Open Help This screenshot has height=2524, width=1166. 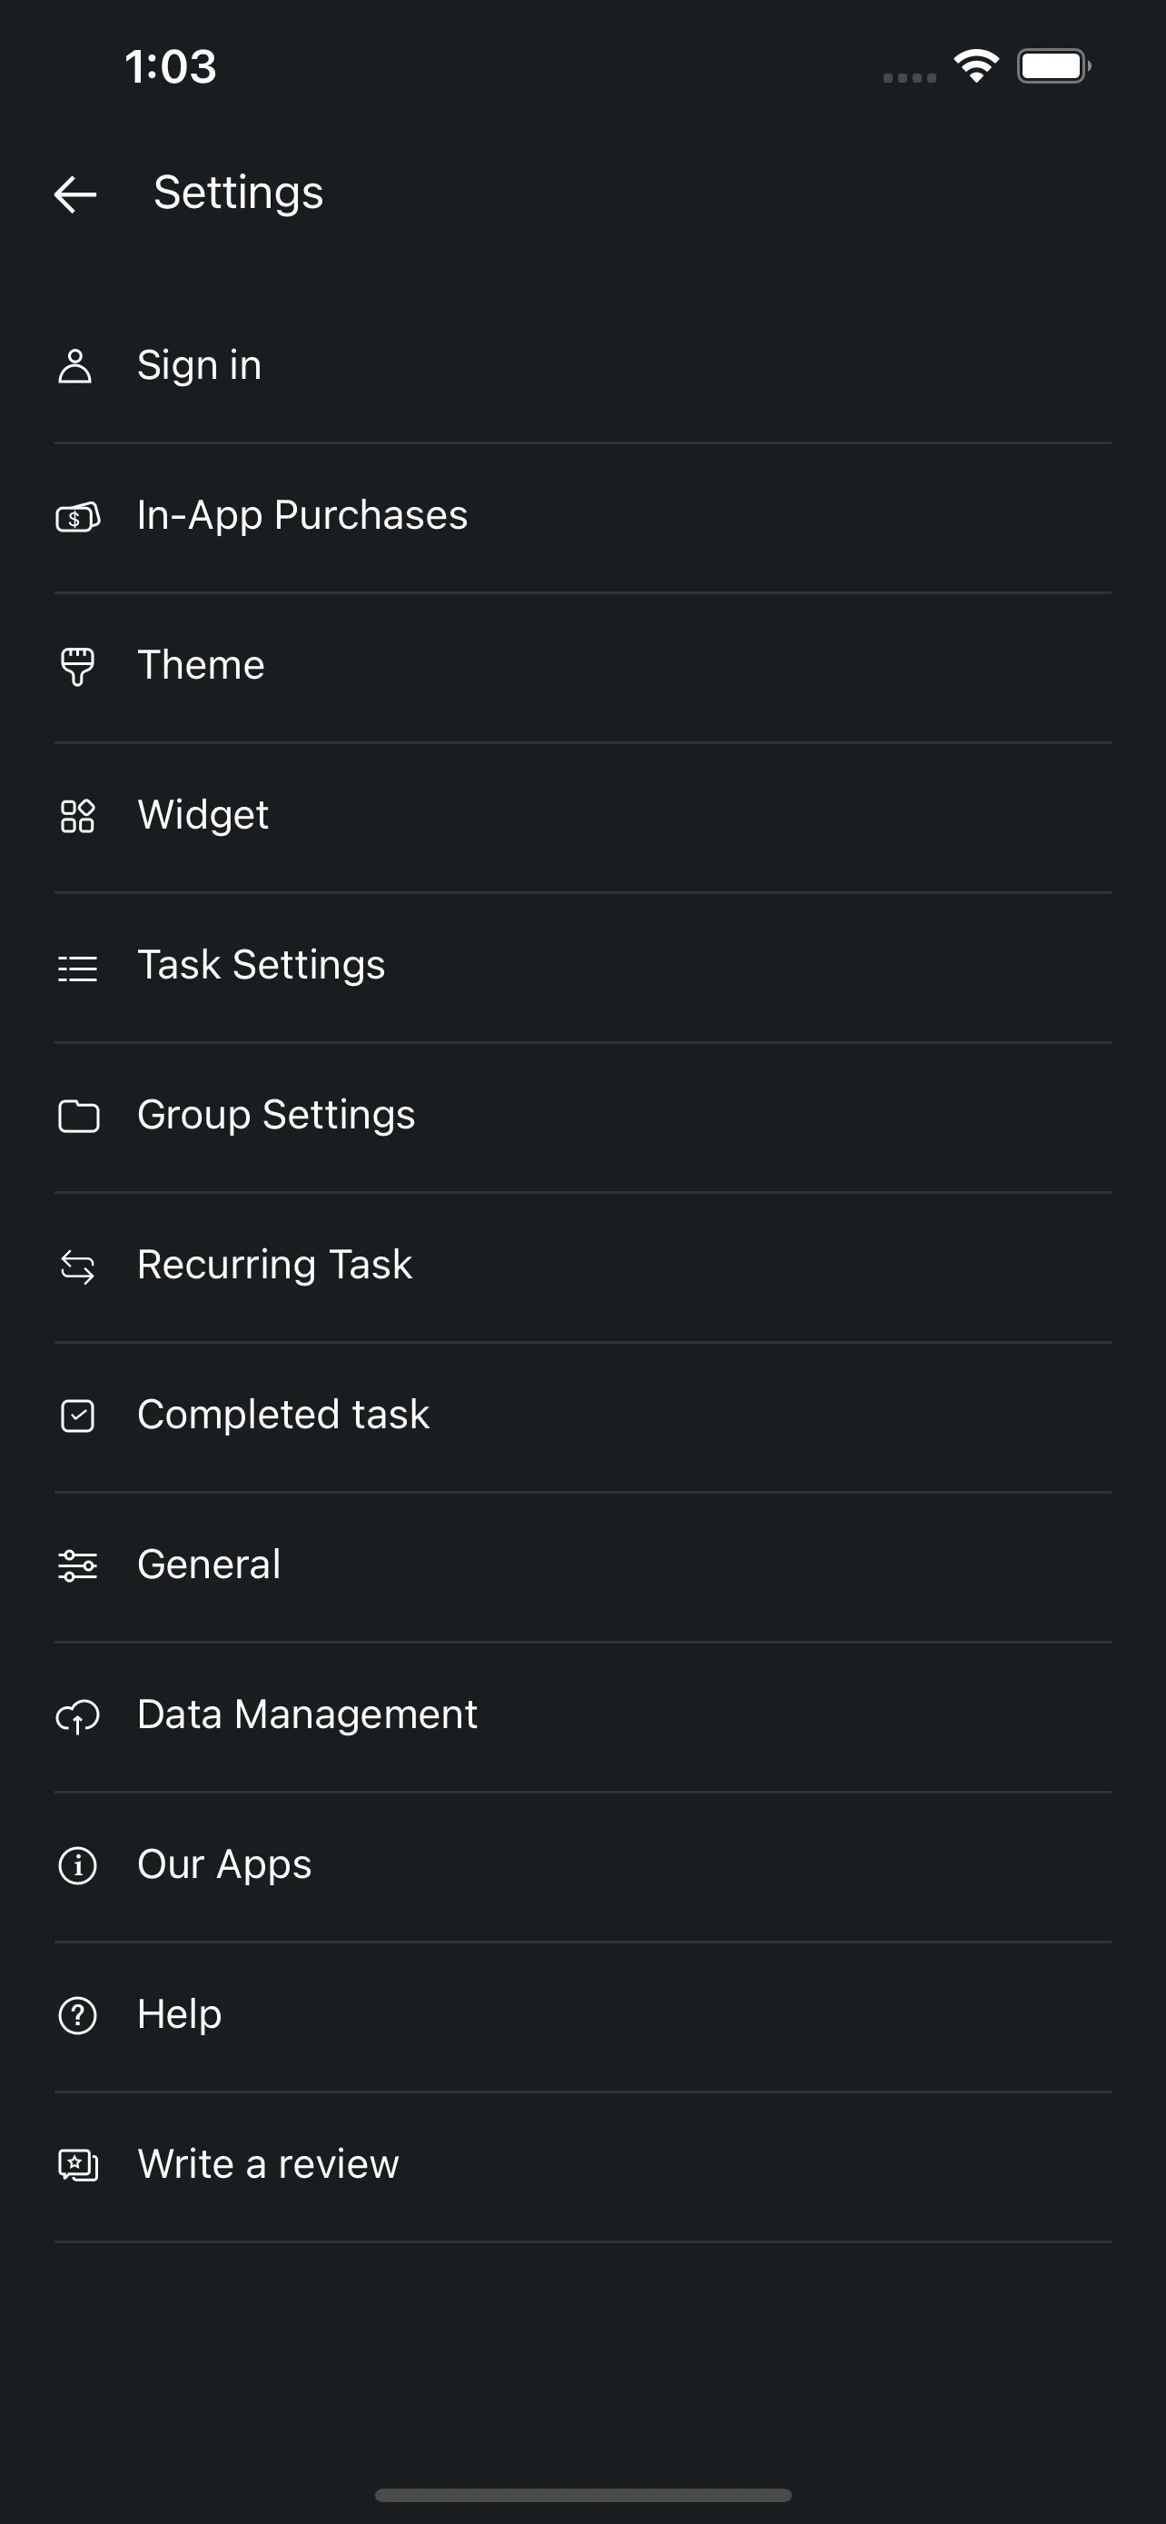tap(582, 2016)
